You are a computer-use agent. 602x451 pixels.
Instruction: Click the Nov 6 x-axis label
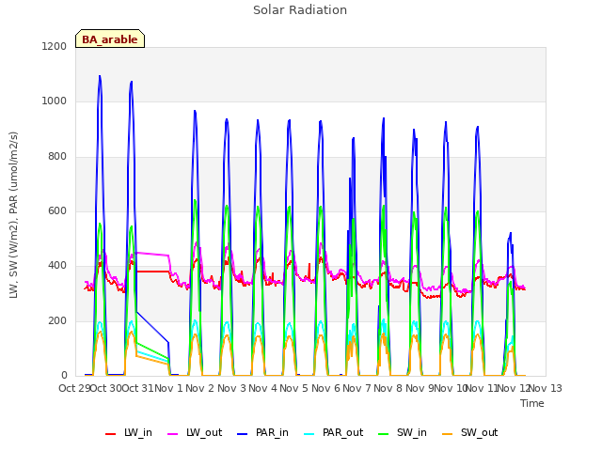(325, 388)
